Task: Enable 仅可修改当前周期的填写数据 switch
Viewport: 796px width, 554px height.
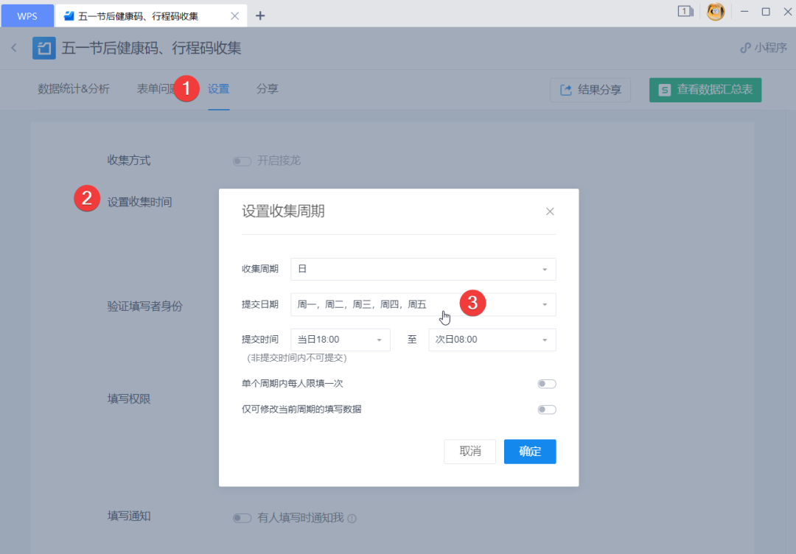Action: [x=547, y=410]
